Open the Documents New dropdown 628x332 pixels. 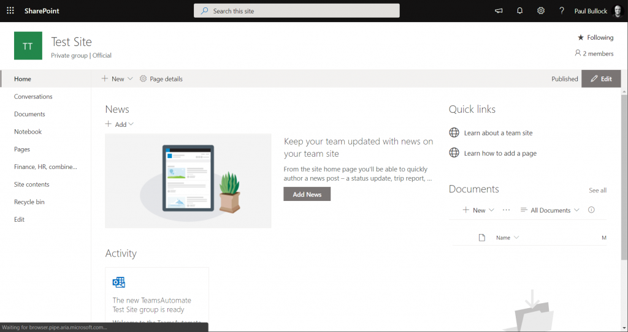(x=478, y=210)
